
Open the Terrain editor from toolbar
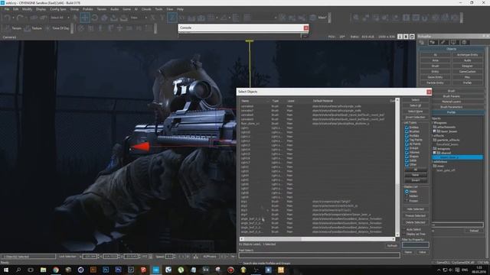click(13, 28)
